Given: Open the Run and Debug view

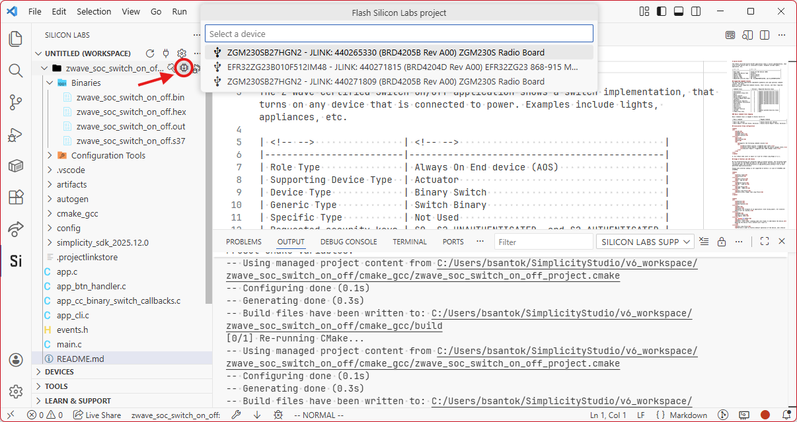Looking at the screenshot, I should point(15,134).
